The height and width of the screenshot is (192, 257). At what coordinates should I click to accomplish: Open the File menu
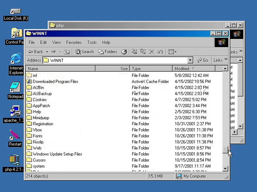point(32,42)
